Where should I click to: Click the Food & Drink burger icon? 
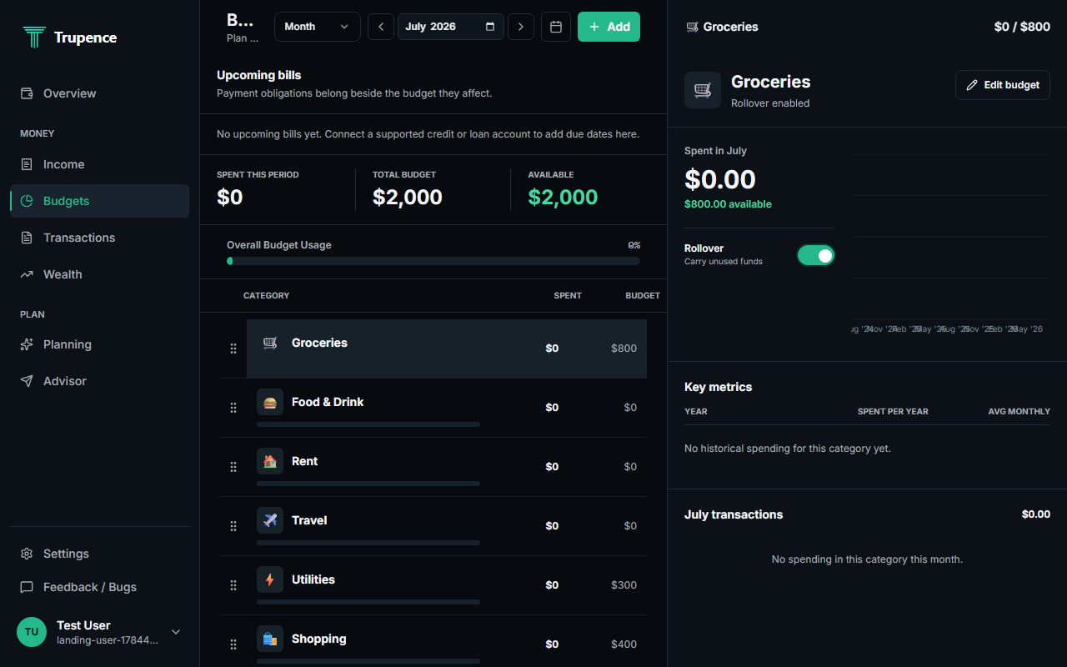click(270, 402)
